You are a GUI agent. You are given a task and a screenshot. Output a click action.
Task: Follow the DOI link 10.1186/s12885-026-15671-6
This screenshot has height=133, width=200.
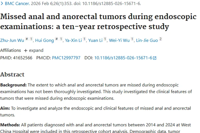(x=123, y=58)
